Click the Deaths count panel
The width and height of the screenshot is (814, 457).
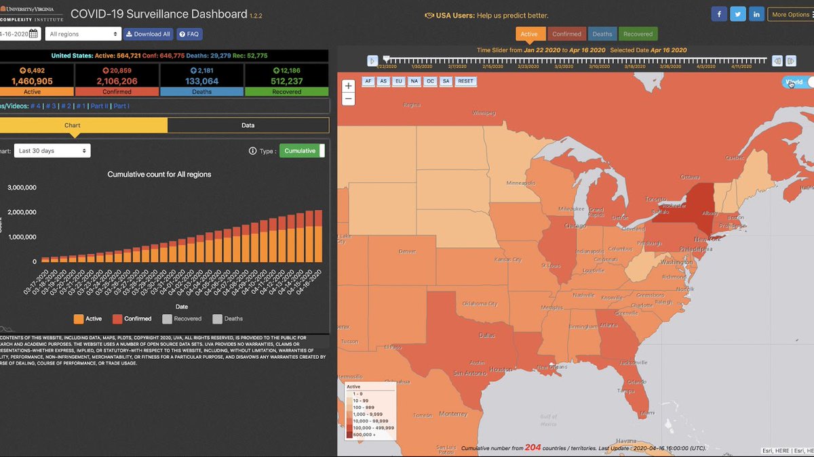click(x=201, y=81)
